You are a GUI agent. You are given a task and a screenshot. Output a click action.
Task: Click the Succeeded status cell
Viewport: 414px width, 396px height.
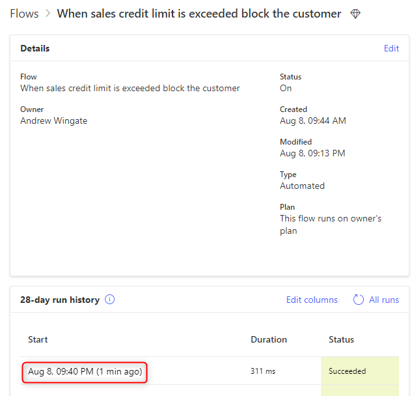[347, 371]
